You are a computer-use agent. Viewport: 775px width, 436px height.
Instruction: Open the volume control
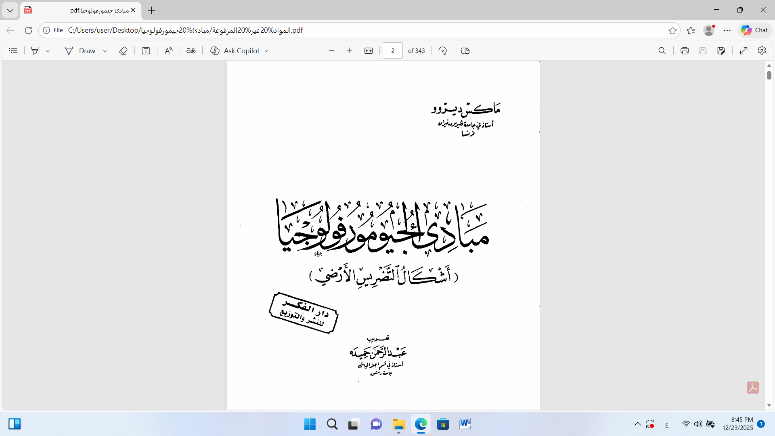coord(698,424)
